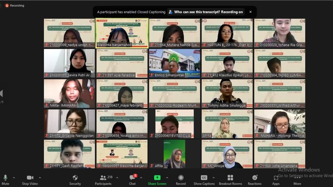Image resolution: width=333 pixels, height=187 pixels.
Task: Go to previous gallery page arrow
Action: point(1,93)
